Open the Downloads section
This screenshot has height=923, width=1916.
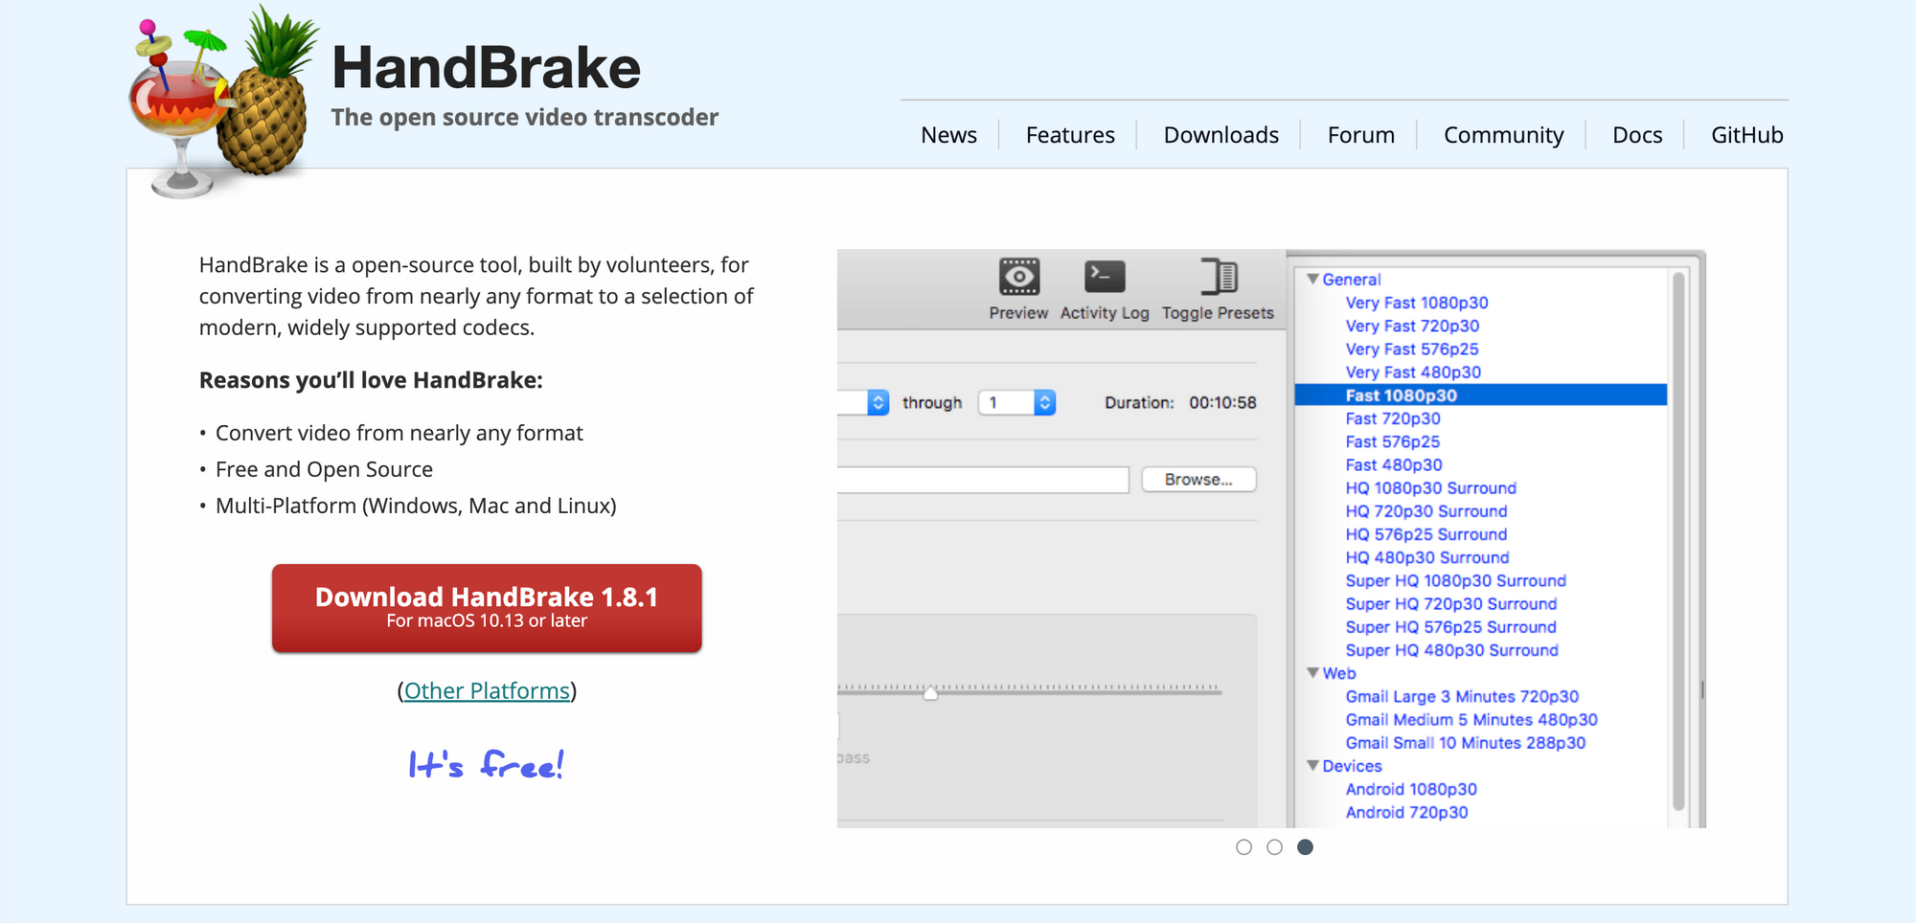tap(1220, 135)
